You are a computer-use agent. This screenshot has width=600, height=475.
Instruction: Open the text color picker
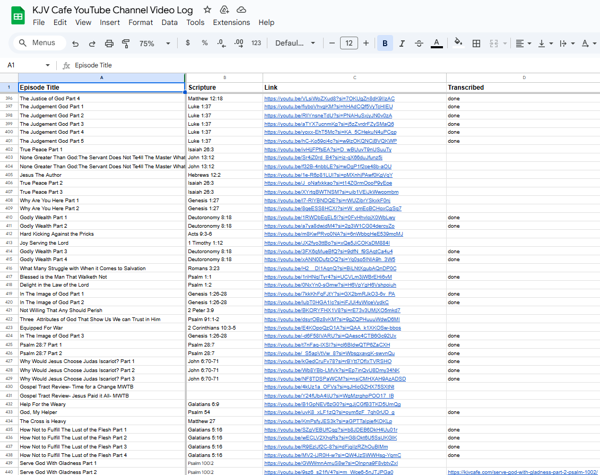437,43
